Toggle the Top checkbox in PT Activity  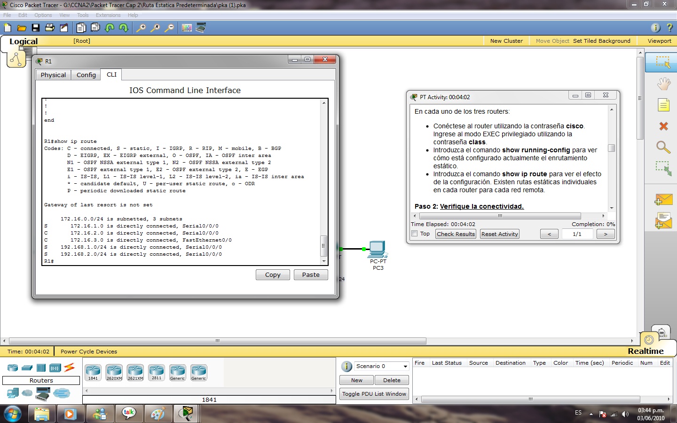tap(414, 234)
